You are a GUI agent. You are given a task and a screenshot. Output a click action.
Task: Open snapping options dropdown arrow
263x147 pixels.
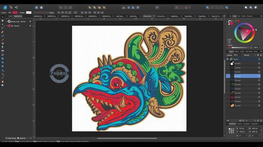point(190,7)
